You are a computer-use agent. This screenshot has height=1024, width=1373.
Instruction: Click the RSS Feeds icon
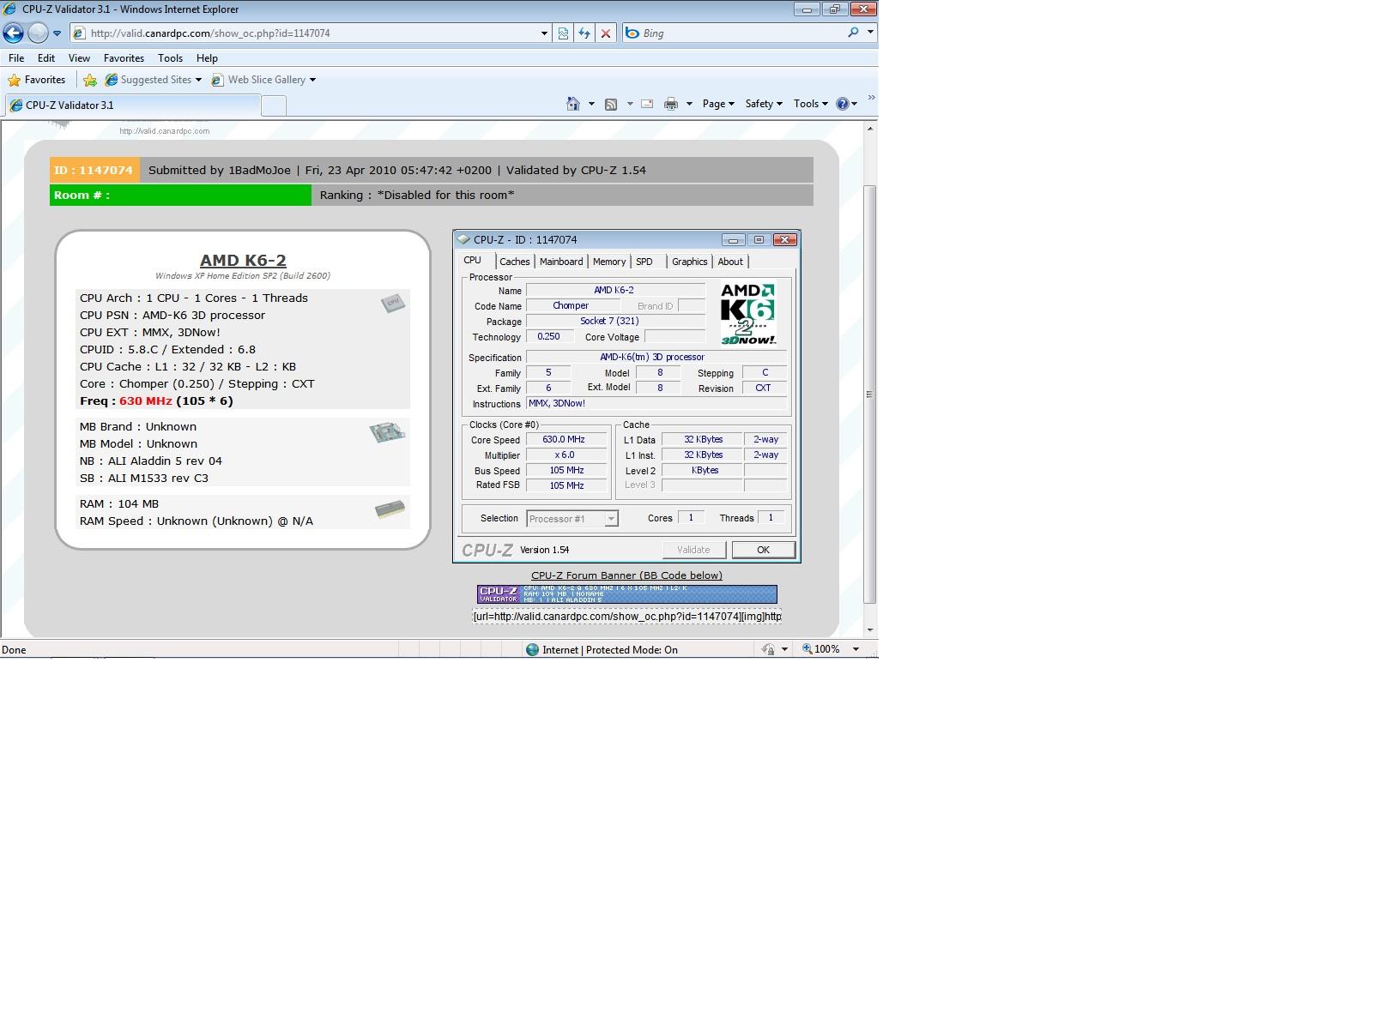click(611, 104)
